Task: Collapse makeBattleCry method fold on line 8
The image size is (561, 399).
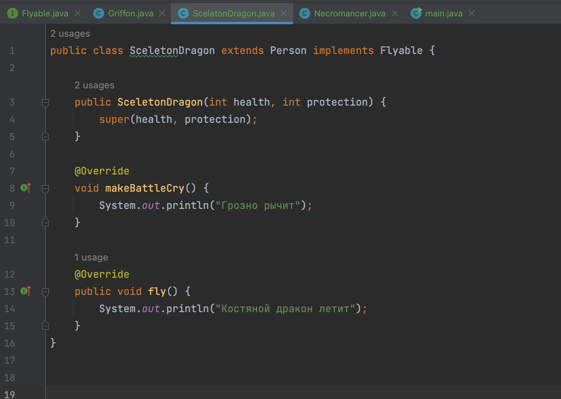Action: [45, 189]
